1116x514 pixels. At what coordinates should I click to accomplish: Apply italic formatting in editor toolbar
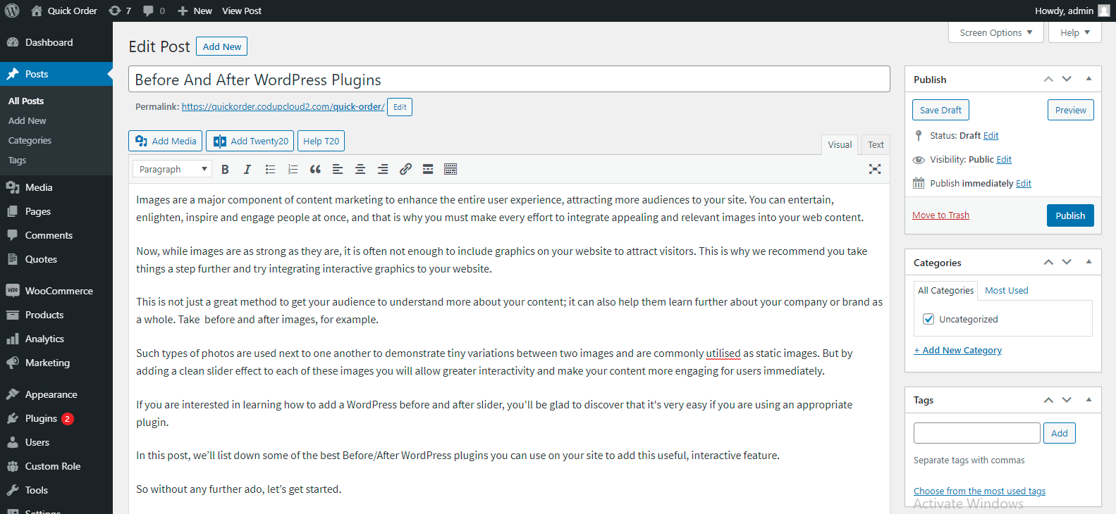pos(247,169)
